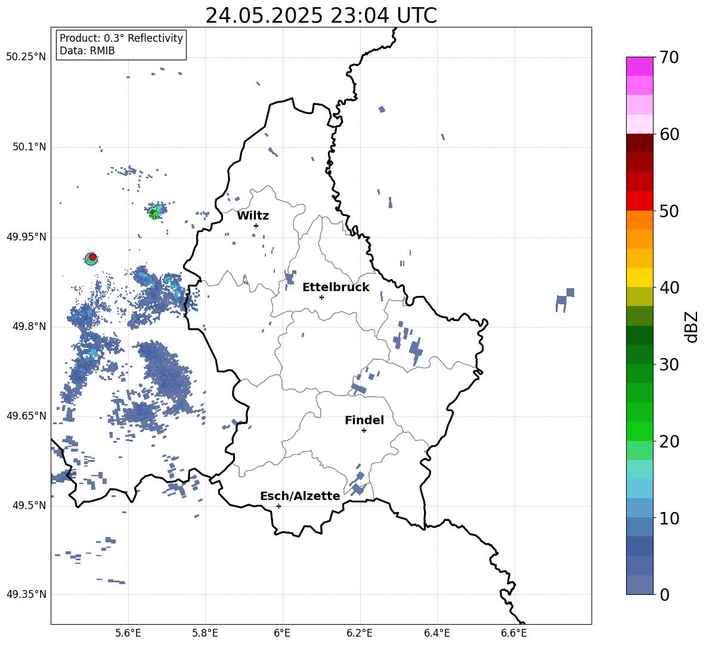Click the dark green swatch near 30
Screen dimensions: 706x645
(640, 354)
